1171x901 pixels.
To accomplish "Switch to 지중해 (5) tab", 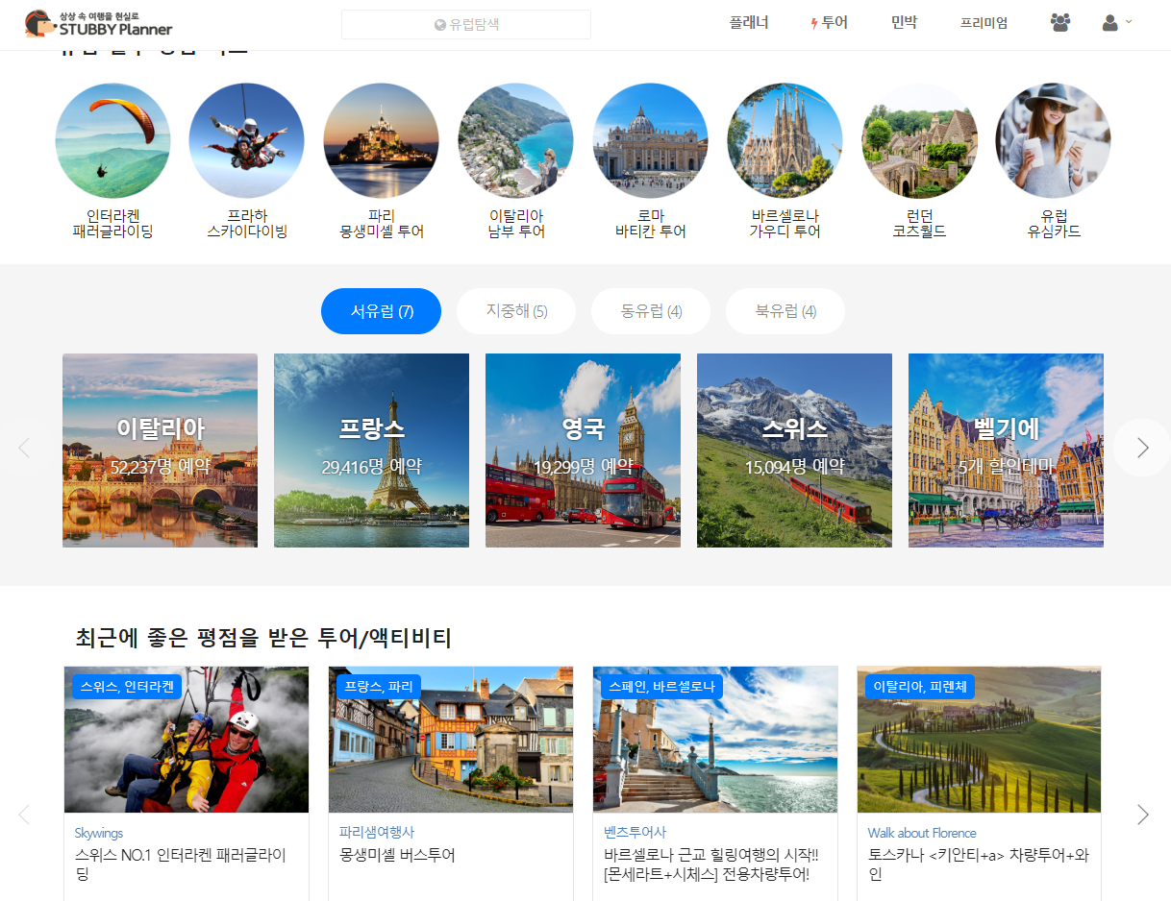I will 516,311.
